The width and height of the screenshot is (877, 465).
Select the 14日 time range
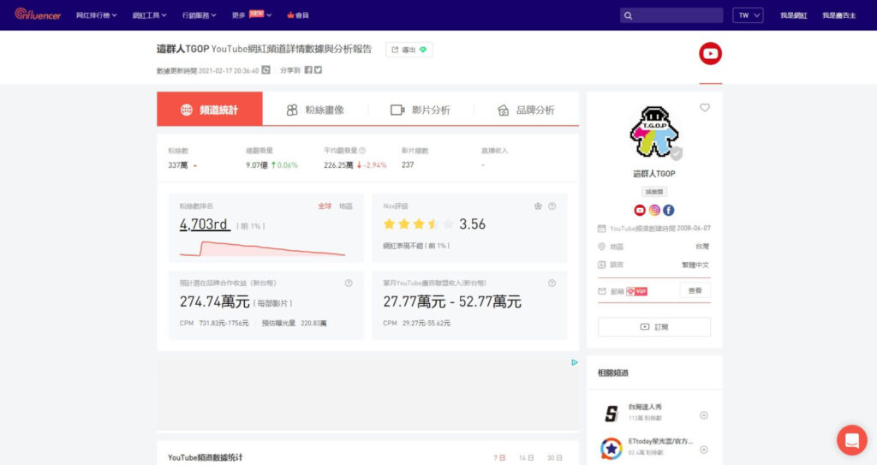click(526, 457)
